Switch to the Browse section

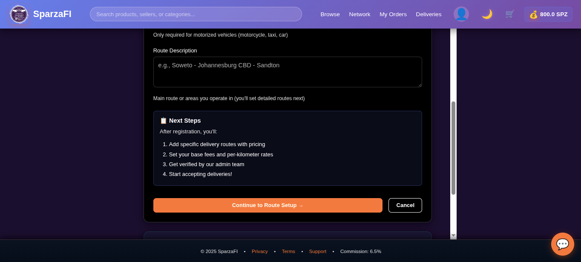click(330, 14)
